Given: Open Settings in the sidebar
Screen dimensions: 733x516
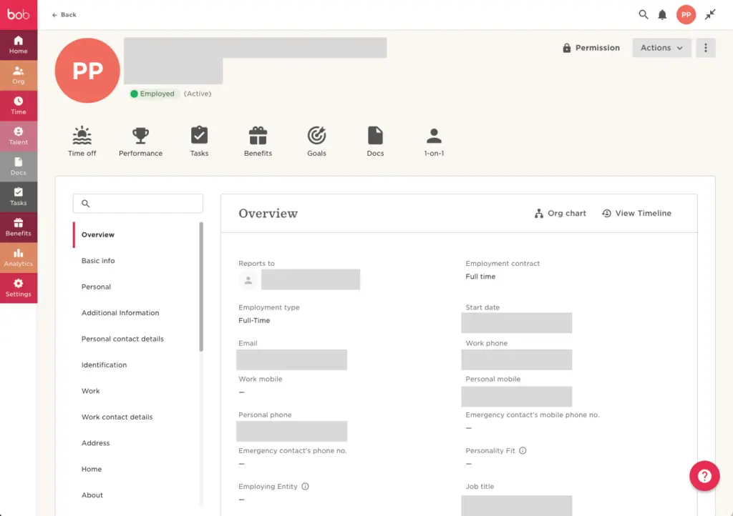Looking at the screenshot, I should pos(18,287).
